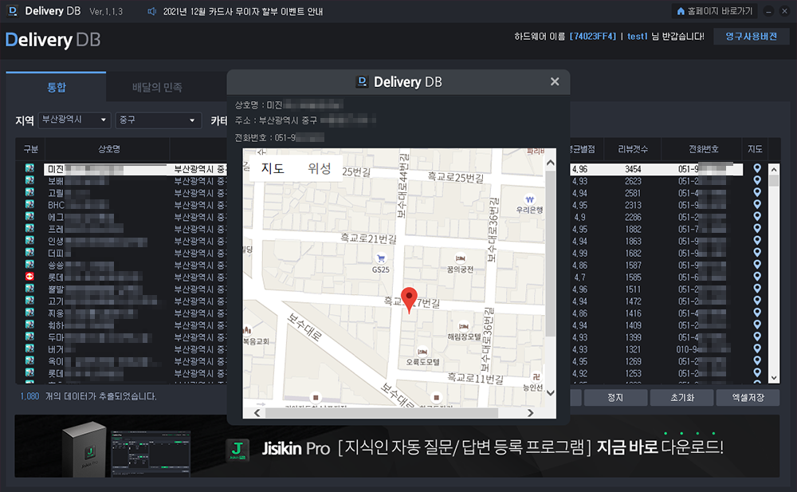This screenshot has height=492, width=797.
Task: Click the red location marker on map
Action: [x=409, y=299]
